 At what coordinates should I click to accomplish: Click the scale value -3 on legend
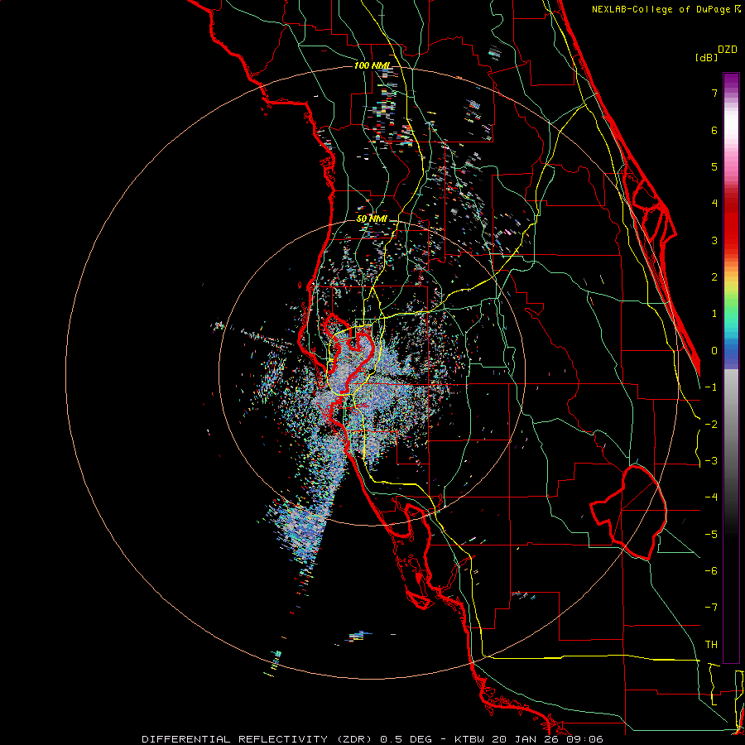[x=711, y=461]
